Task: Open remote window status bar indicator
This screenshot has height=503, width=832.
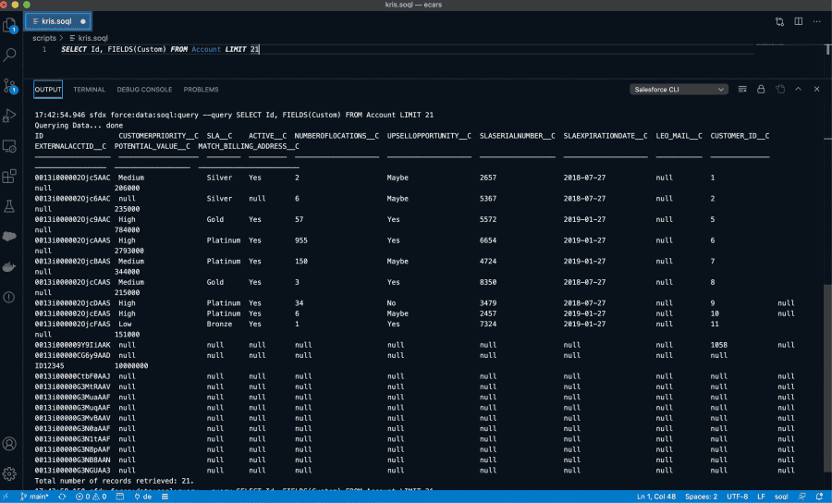Action: pyautogui.click(x=6, y=497)
